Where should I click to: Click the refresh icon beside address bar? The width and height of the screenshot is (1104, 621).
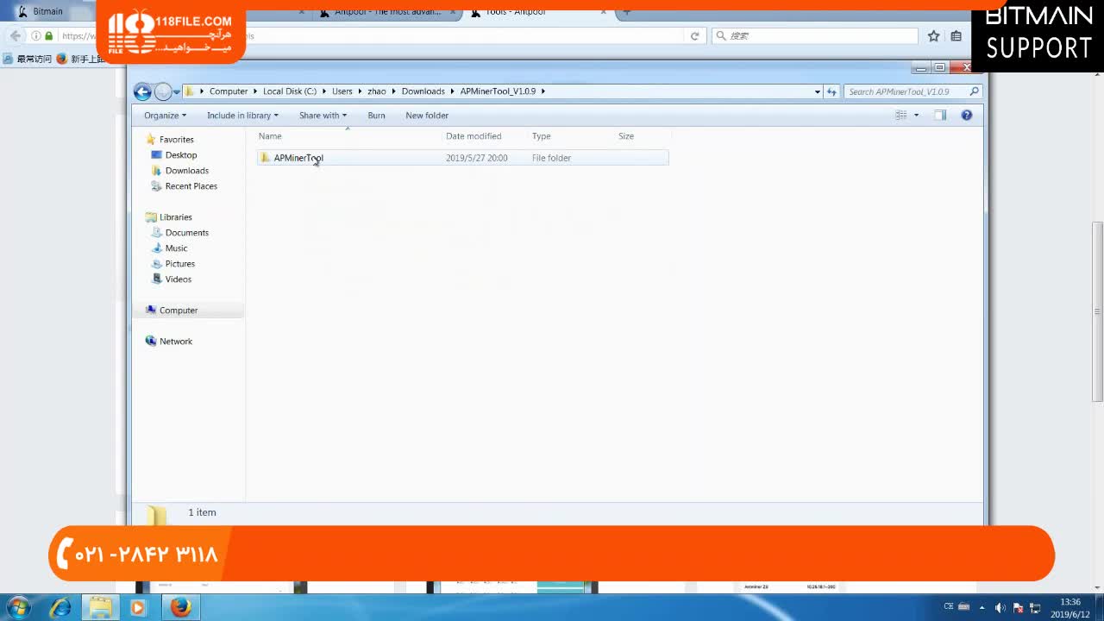tap(831, 91)
